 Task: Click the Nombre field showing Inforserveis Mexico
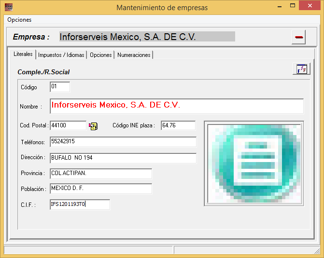[x=177, y=106]
